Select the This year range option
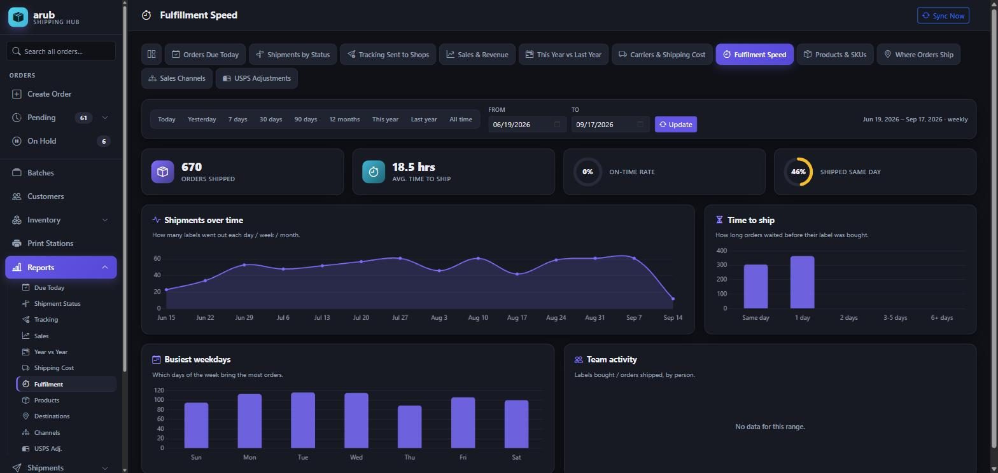The image size is (998, 473). click(385, 120)
